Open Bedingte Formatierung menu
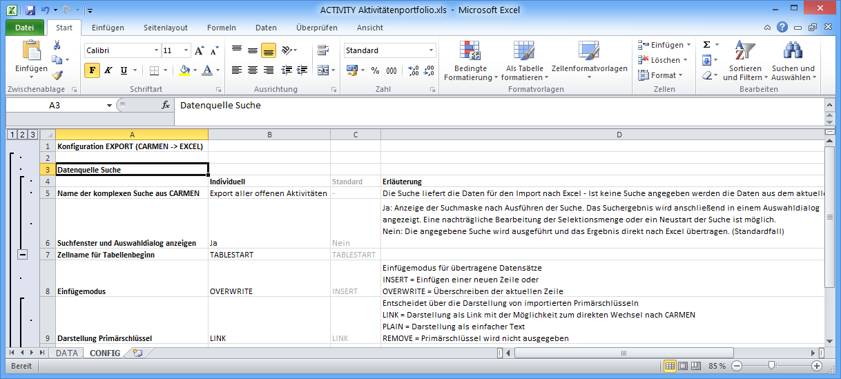This screenshot has width=841, height=379. pos(470,63)
